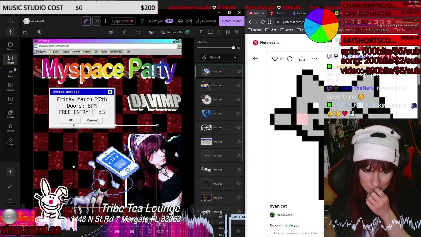Screen dimensions: 421x237
Task: Click the Pinterest back arrow on pin
Action: [x=256, y=59]
